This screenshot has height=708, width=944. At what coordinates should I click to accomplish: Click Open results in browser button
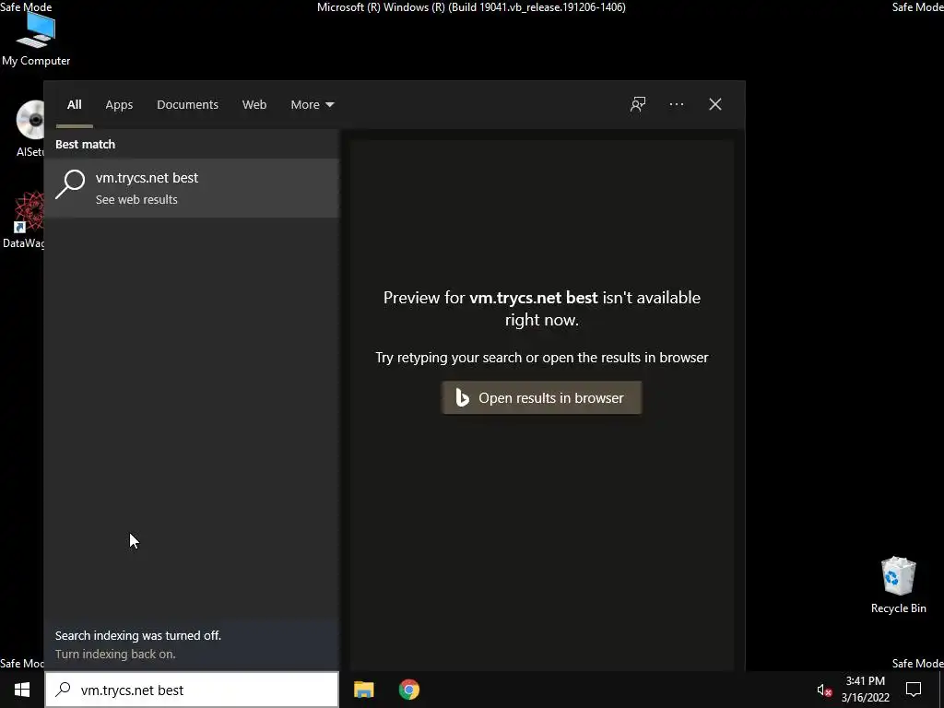pos(541,397)
